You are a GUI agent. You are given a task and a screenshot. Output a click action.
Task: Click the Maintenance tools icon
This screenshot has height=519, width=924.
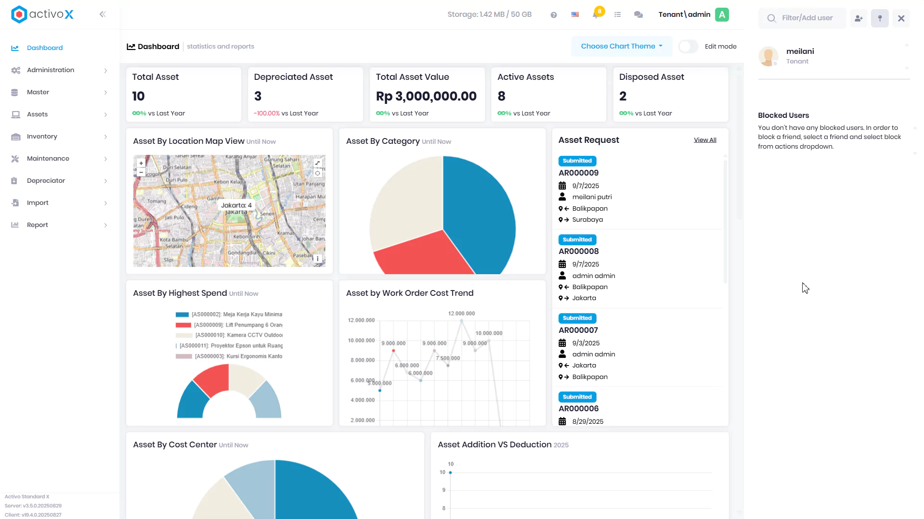[x=15, y=159]
